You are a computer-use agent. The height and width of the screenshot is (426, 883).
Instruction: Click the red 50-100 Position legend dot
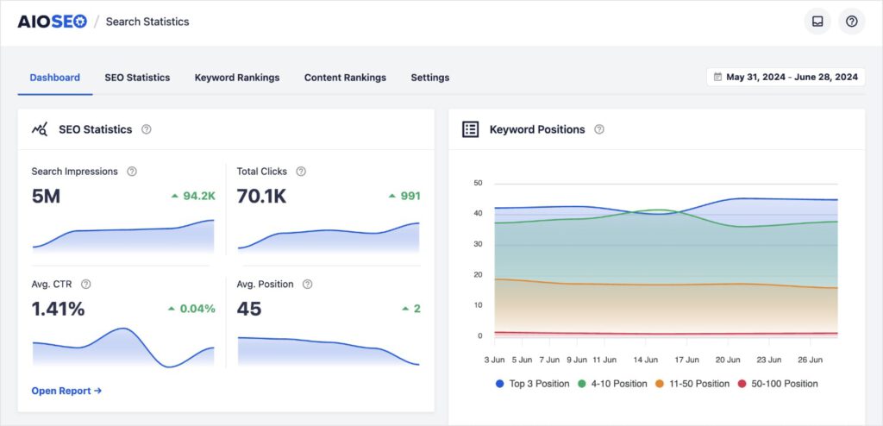[742, 384]
